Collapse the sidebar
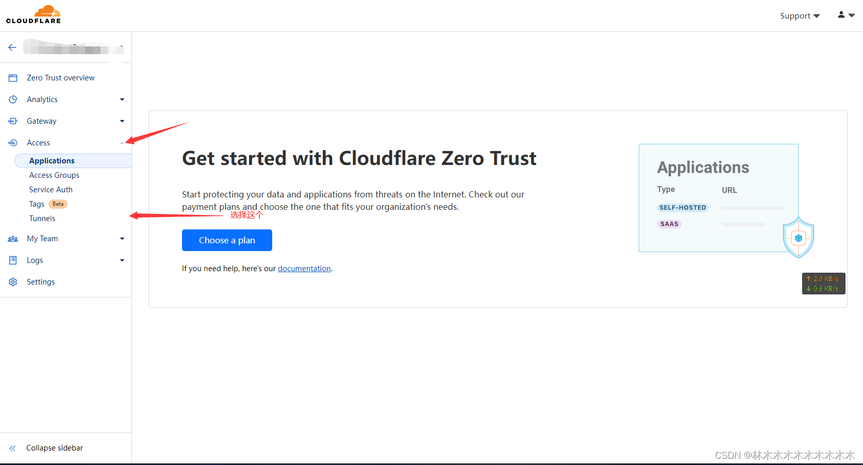 [54, 447]
